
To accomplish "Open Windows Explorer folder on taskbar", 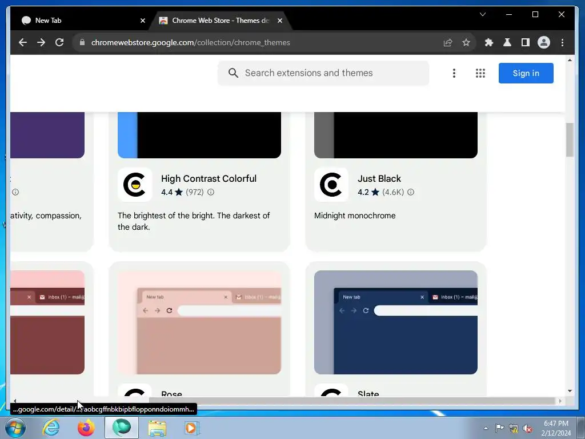I will pyautogui.click(x=157, y=428).
